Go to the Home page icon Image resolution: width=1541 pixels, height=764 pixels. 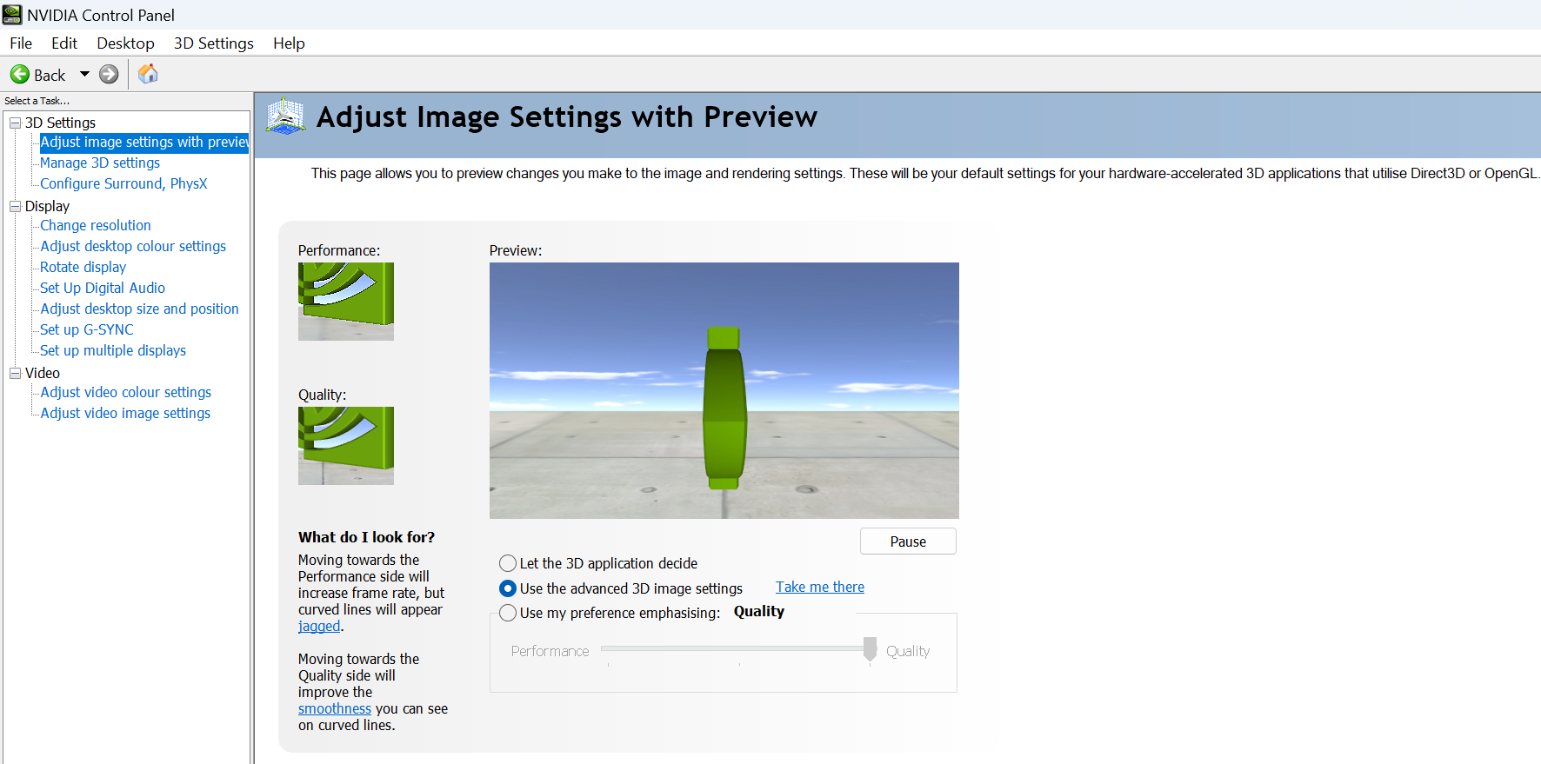click(x=148, y=74)
